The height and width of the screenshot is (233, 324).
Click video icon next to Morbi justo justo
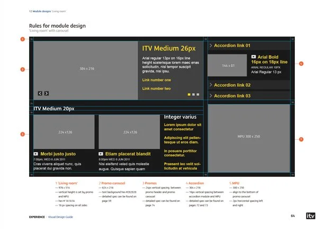(36, 154)
